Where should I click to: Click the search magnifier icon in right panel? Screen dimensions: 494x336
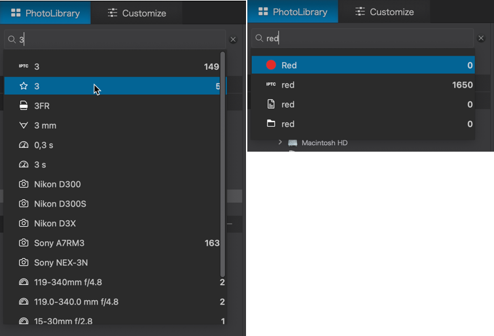[x=259, y=38]
